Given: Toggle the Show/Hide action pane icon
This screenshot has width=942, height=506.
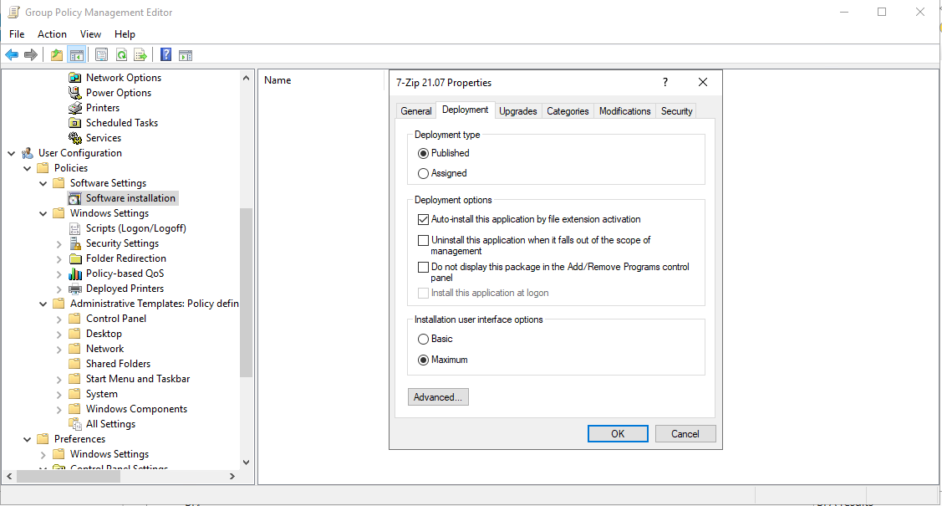Looking at the screenshot, I should [x=186, y=55].
